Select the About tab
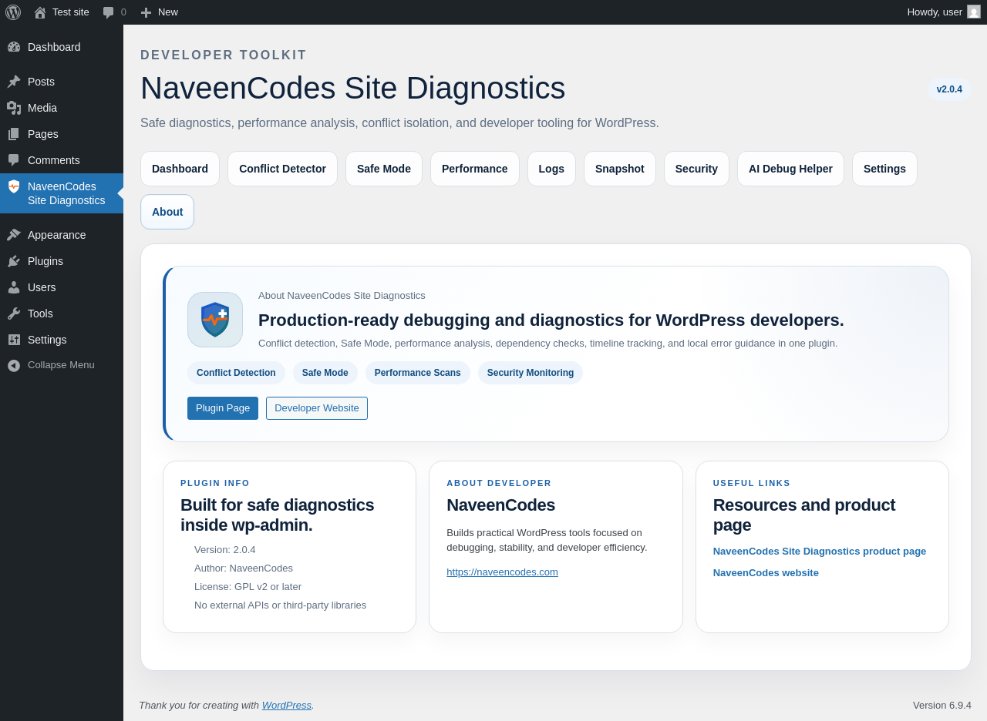The width and height of the screenshot is (987, 721). pos(167,212)
